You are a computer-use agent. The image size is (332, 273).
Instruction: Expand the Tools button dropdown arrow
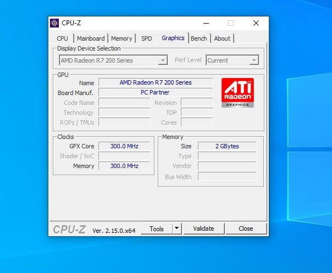[177, 229]
